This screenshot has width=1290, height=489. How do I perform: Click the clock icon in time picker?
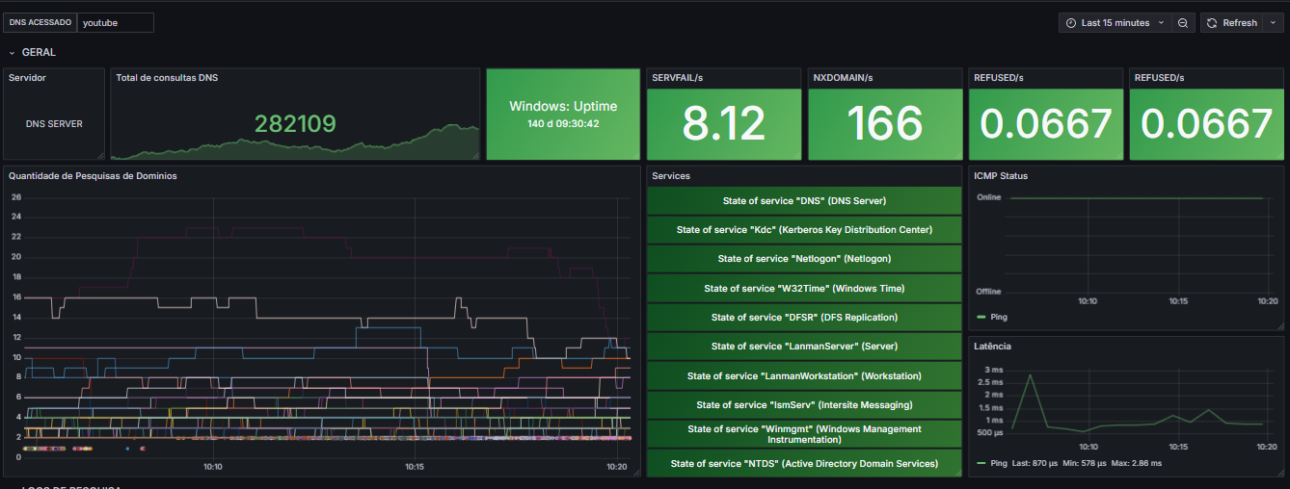pyautogui.click(x=1071, y=22)
